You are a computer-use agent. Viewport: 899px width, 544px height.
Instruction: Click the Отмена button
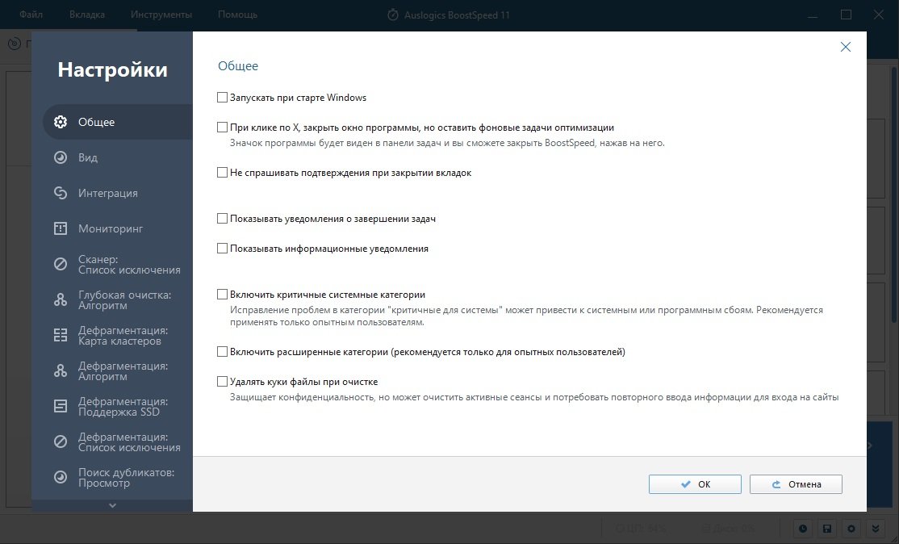click(x=796, y=484)
